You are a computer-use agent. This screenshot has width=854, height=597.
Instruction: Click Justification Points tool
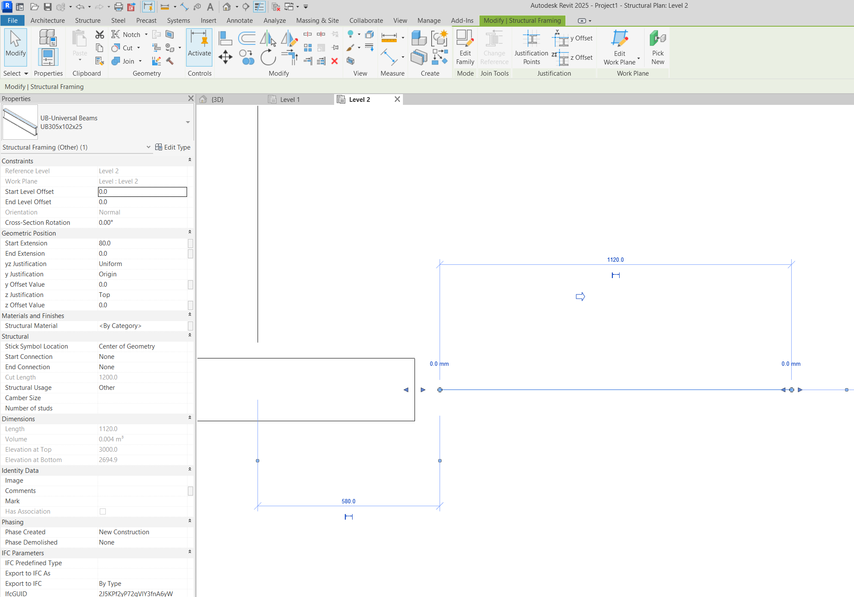pos(531,47)
